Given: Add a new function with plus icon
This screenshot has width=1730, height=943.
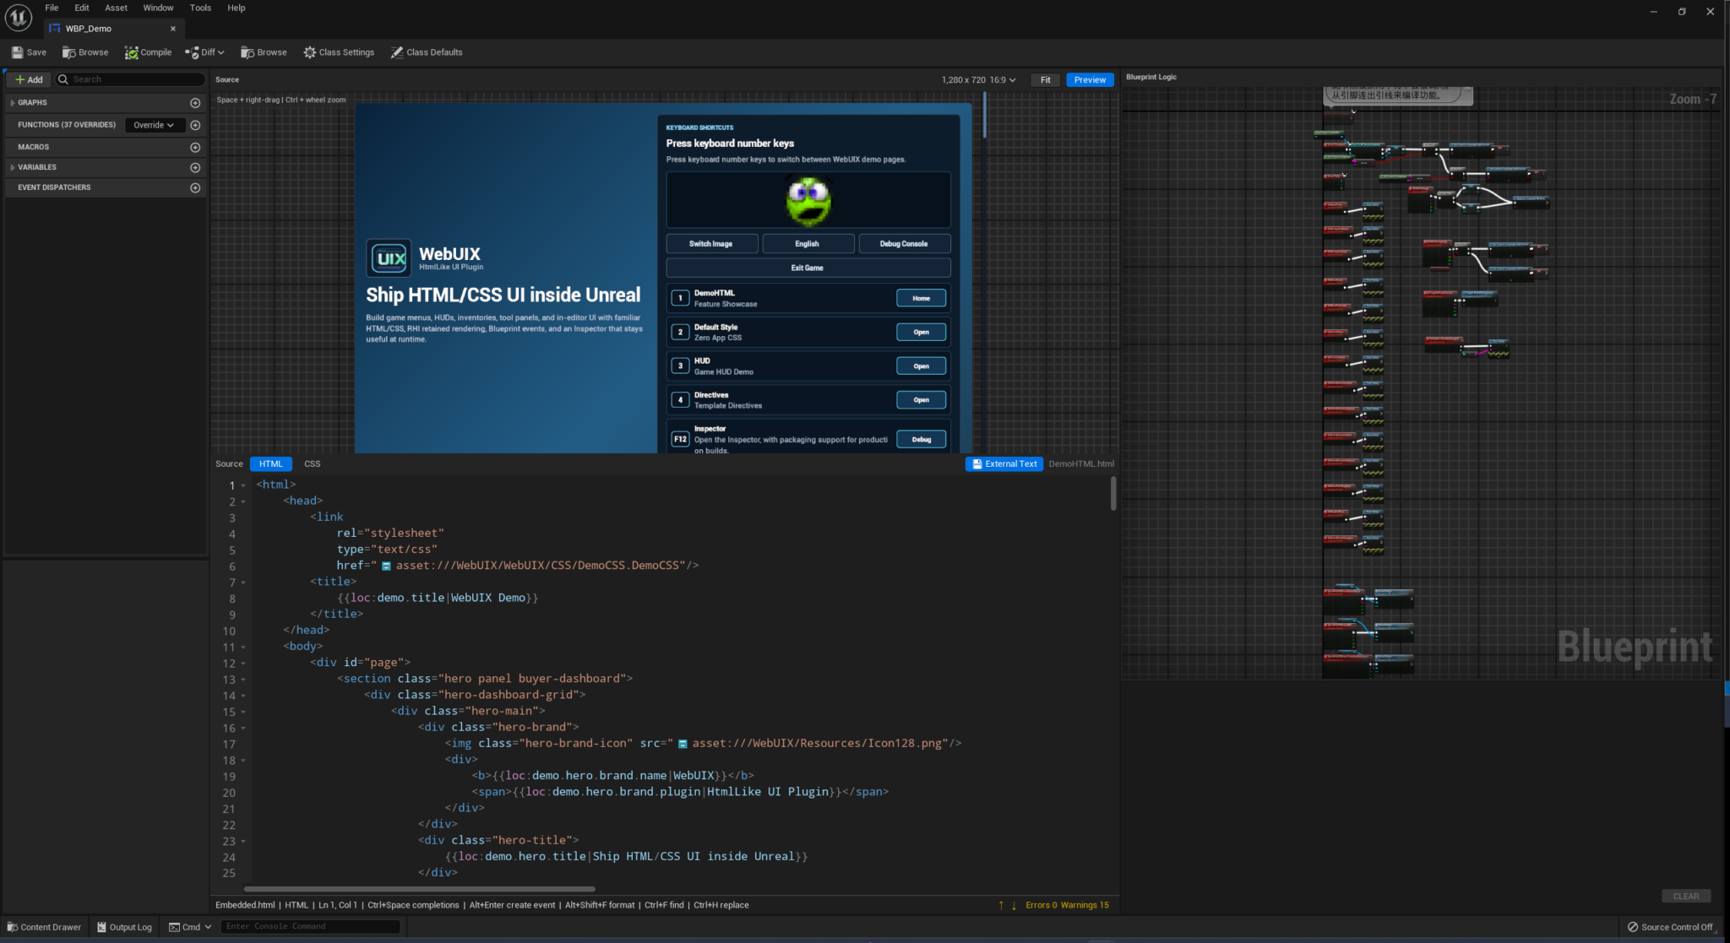Looking at the screenshot, I should point(195,125).
